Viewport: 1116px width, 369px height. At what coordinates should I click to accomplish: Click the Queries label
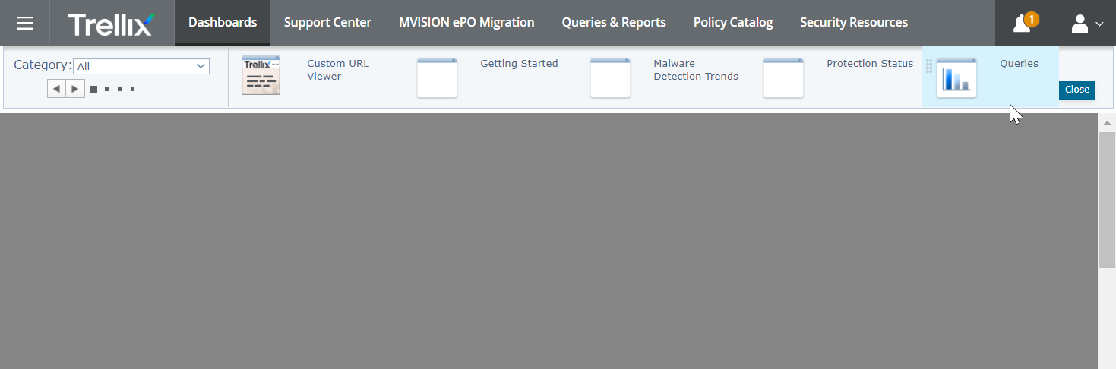point(1019,64)
